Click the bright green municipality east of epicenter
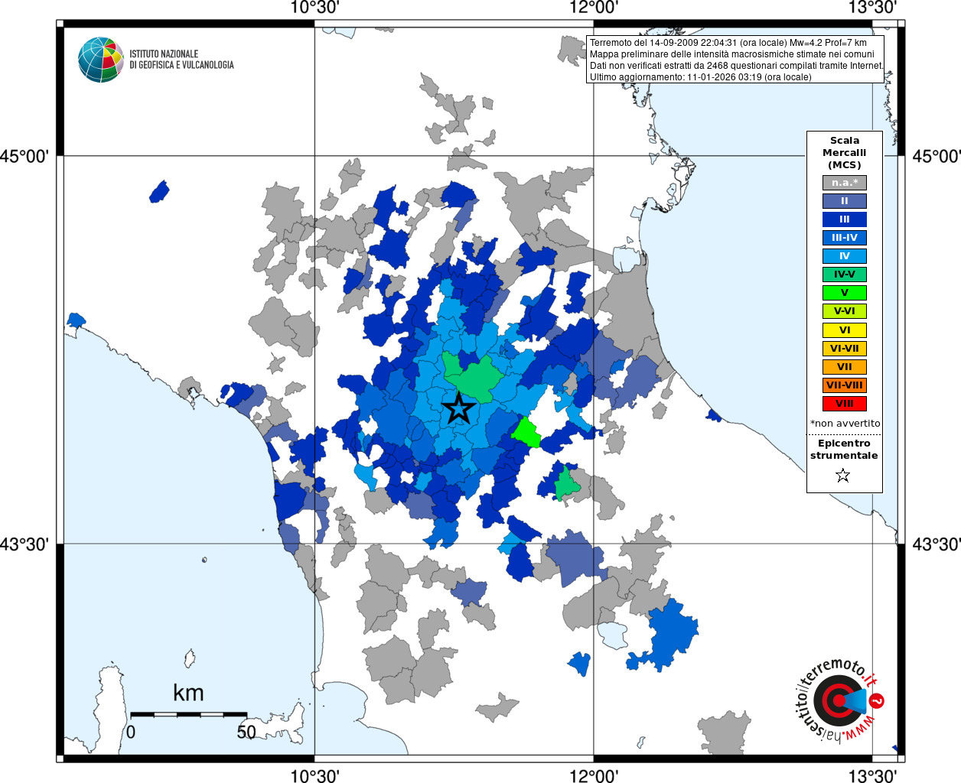 526,434
